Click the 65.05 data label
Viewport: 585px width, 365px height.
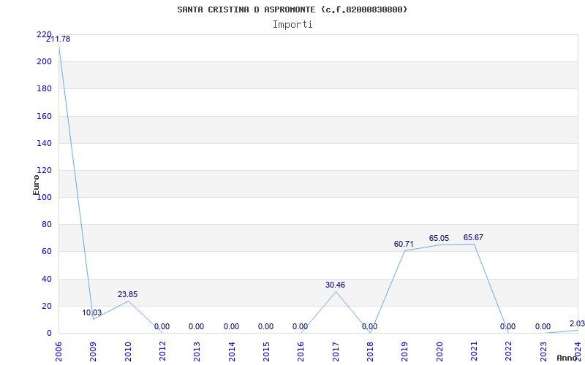click(439, 239)
